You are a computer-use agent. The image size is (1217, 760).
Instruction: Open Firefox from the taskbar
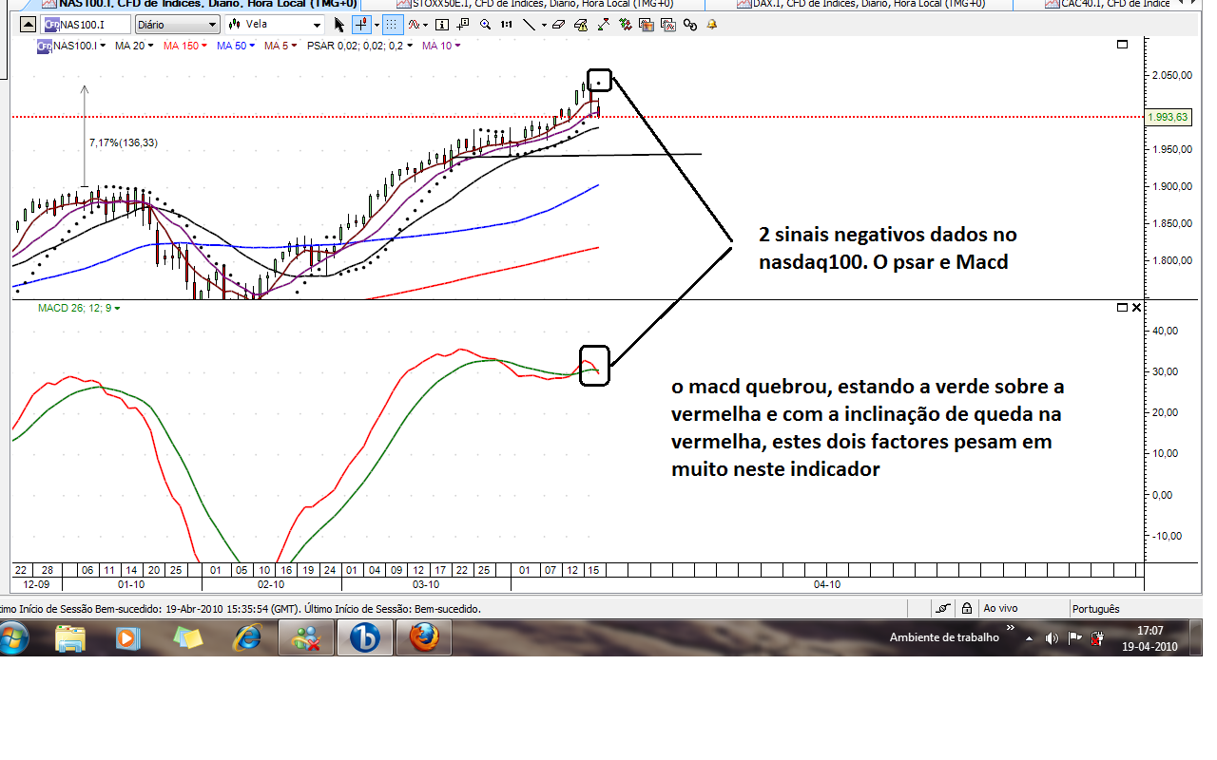424,638
